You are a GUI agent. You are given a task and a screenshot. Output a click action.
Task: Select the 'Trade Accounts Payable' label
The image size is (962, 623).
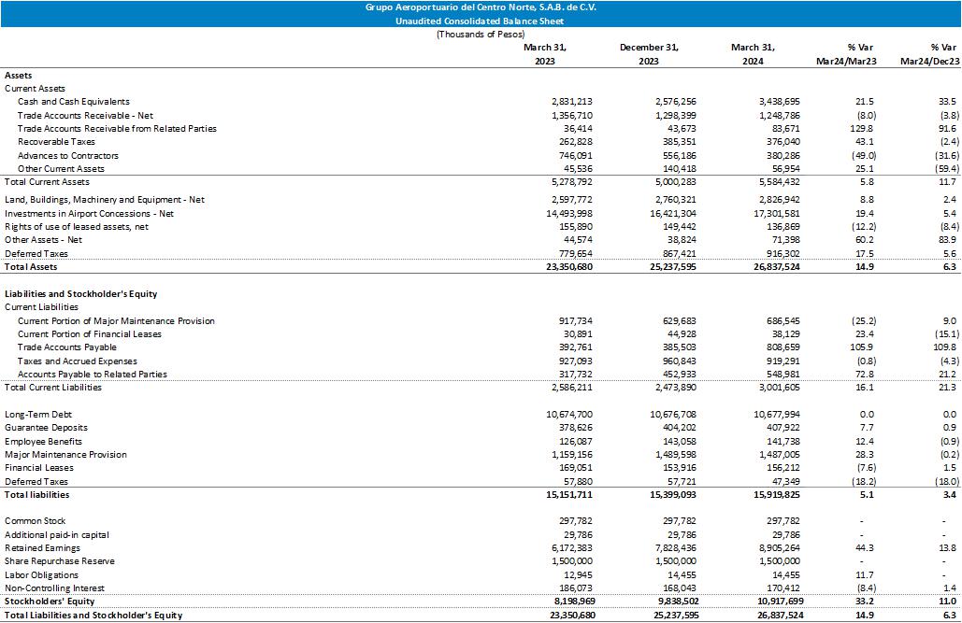pos(67,347)
